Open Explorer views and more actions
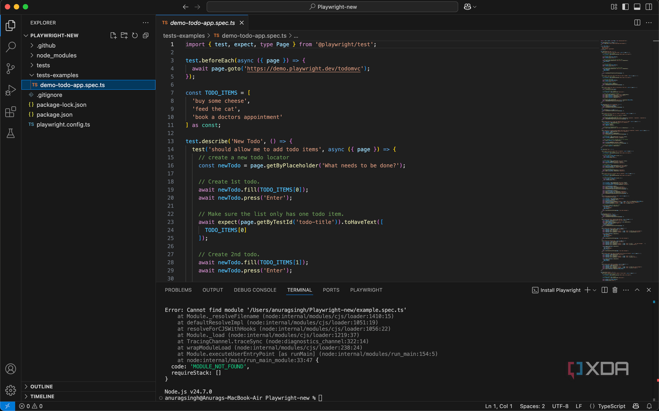Screen dimensions: 659x411 (146, 23)
